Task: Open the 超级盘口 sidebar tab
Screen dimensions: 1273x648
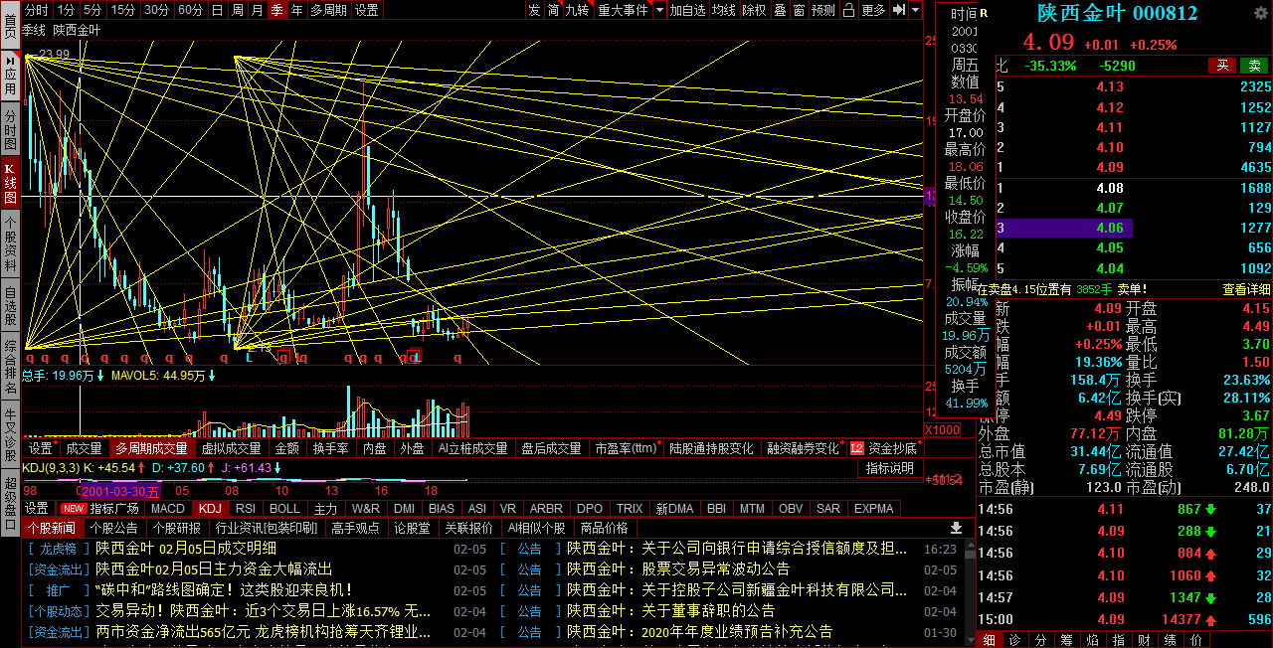Action: tap(10, 504)
